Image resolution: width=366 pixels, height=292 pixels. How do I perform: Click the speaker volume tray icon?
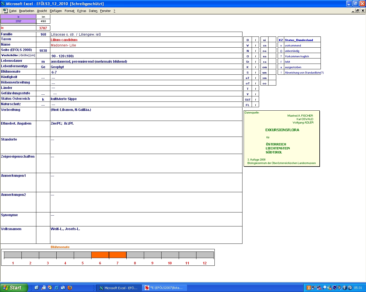click(339, 288)
